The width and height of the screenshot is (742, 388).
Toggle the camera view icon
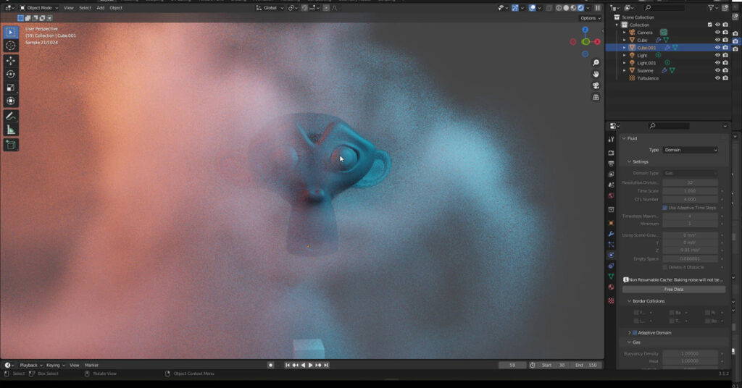tap(596, 85)
